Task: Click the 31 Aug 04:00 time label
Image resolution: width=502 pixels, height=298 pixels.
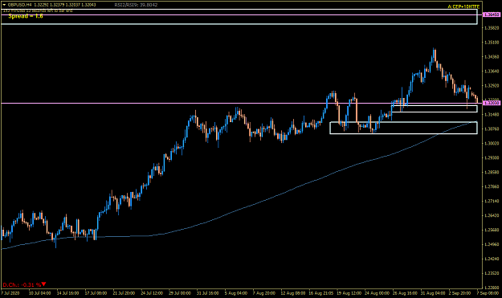Action: pyautogui.click(x=433, y=293)
